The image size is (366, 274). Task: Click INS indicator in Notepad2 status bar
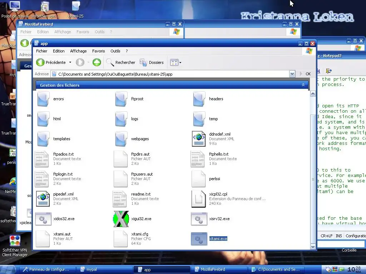pyautogui.click(x=339, y=236)
